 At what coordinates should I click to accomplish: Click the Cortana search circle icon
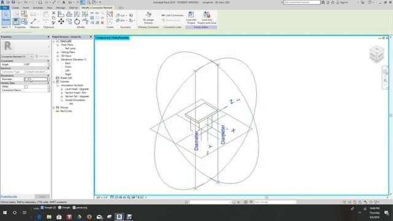[15, 213]
